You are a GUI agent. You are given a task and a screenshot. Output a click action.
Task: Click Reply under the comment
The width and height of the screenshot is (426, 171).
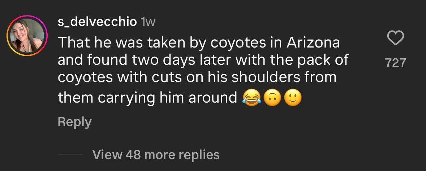pos(74,122)
